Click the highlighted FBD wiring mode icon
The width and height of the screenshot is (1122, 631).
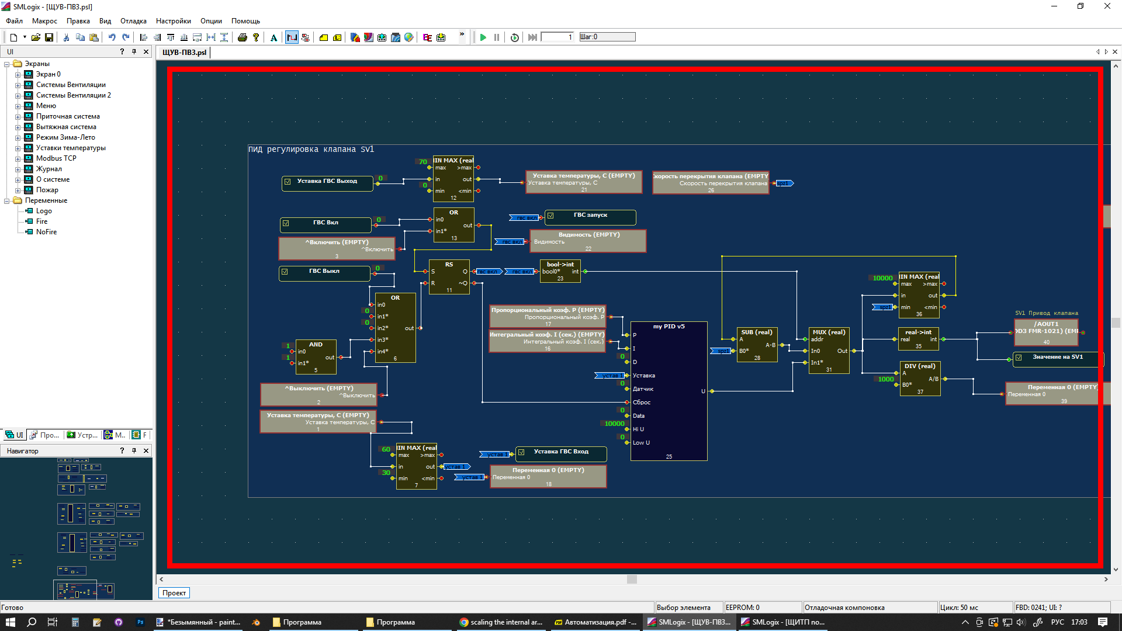coord(292,37)
